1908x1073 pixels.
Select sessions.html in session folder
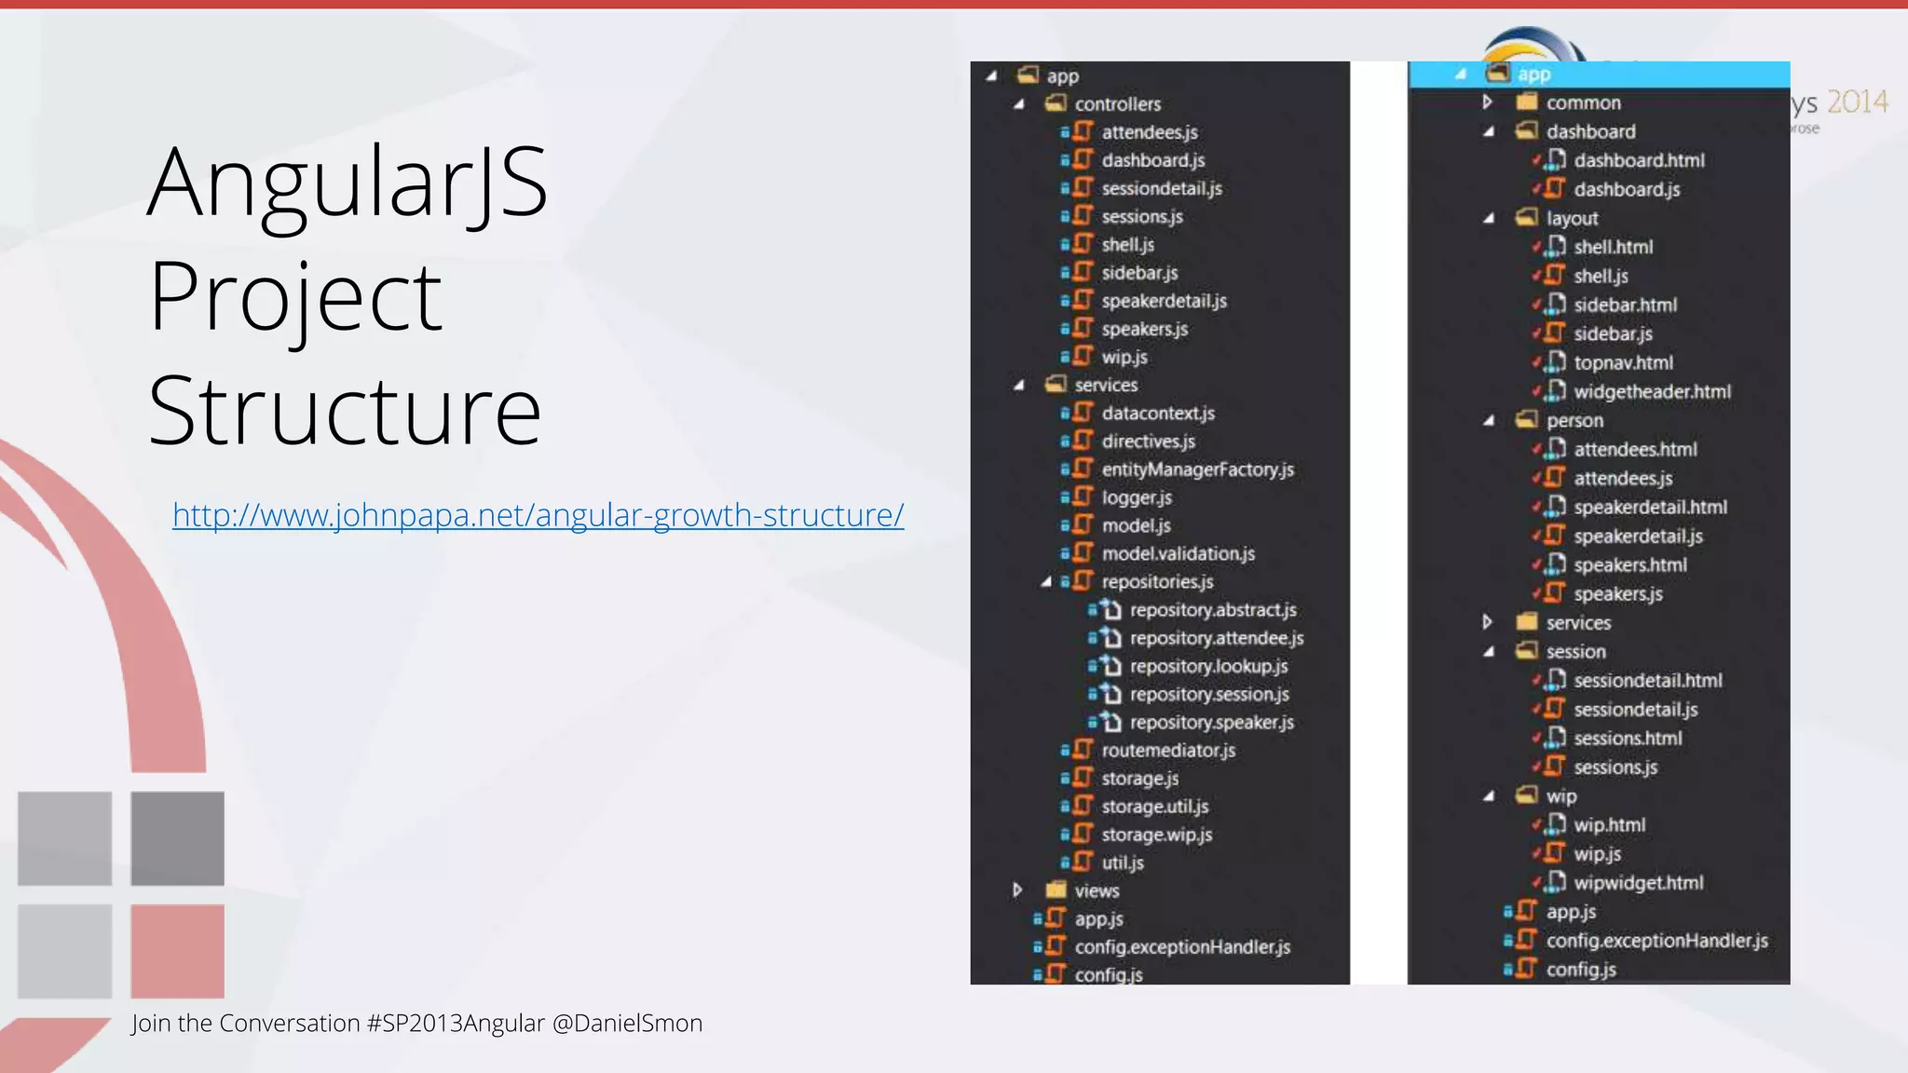click(1628, 738)
